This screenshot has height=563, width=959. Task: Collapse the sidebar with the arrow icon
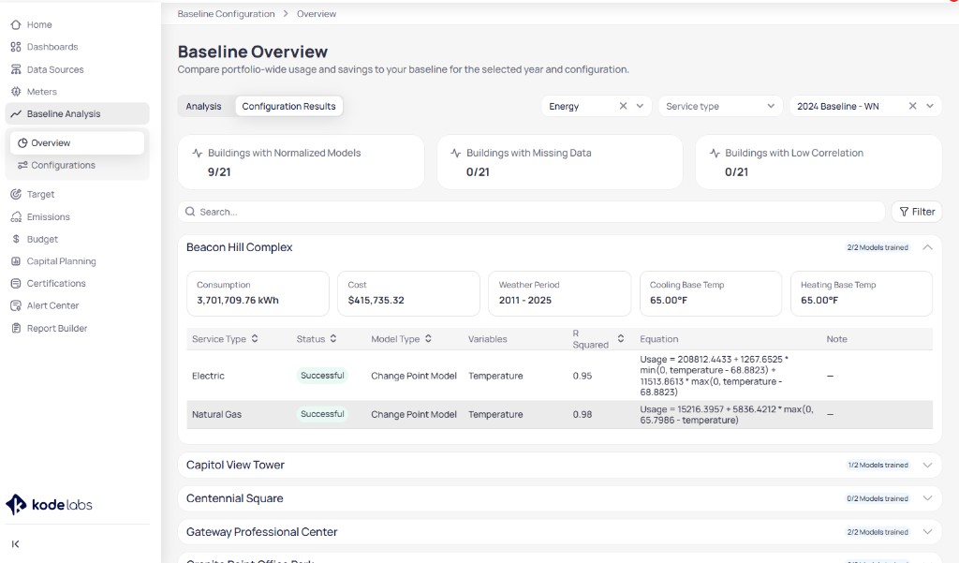[15, 544]
